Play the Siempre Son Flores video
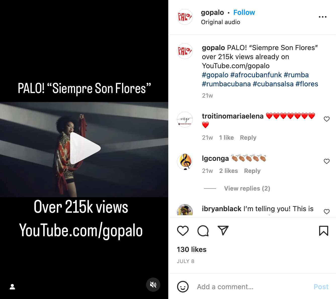The width and height of the screenshot is (336, 299). click(x=85, y=148)
